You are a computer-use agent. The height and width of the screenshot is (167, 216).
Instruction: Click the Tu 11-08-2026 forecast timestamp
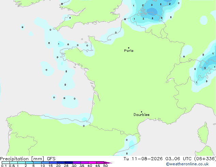[170, 159]
